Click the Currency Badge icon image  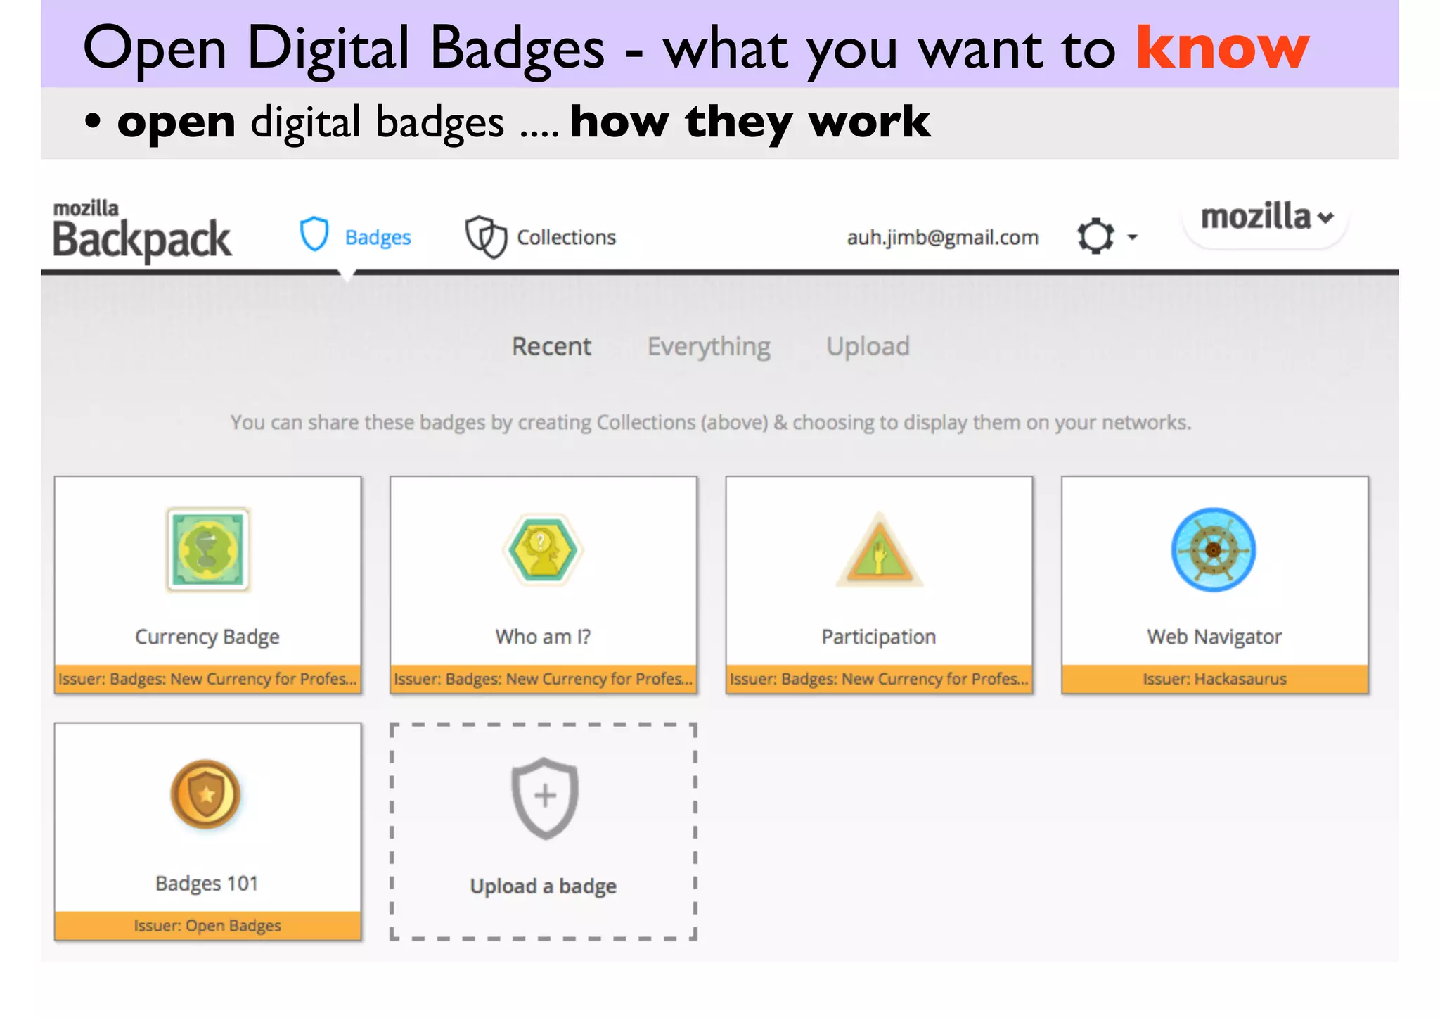click(x=208, y=549)
